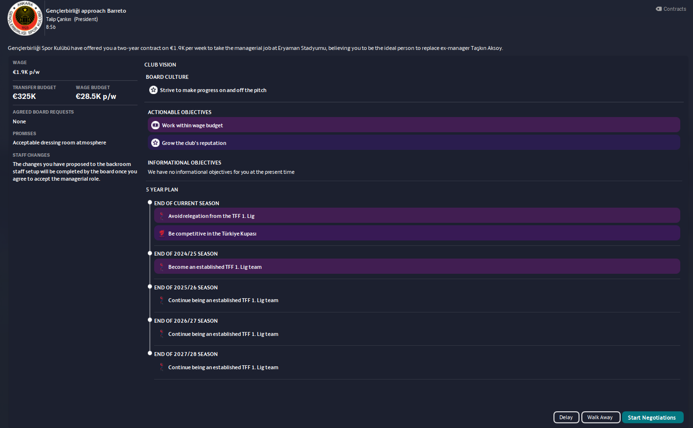Select the End of 2024/25 Season timeline dot
Viewport: 693px width, 428px height.
150,253
